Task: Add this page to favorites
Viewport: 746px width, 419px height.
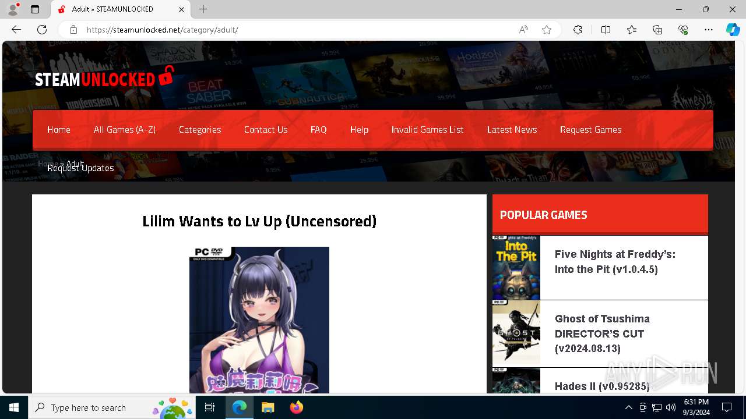Action: click(547, 30)
